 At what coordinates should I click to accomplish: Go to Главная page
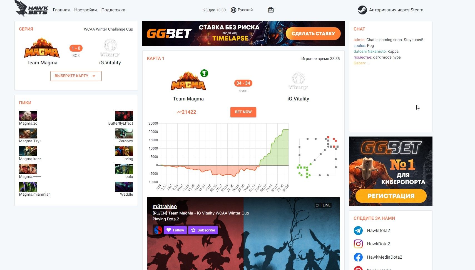click(x=61, y=10)
